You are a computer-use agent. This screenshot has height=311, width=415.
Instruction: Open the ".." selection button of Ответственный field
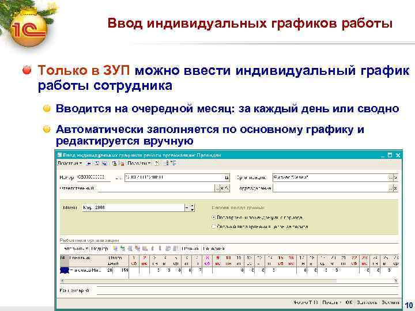coord(217,188)
